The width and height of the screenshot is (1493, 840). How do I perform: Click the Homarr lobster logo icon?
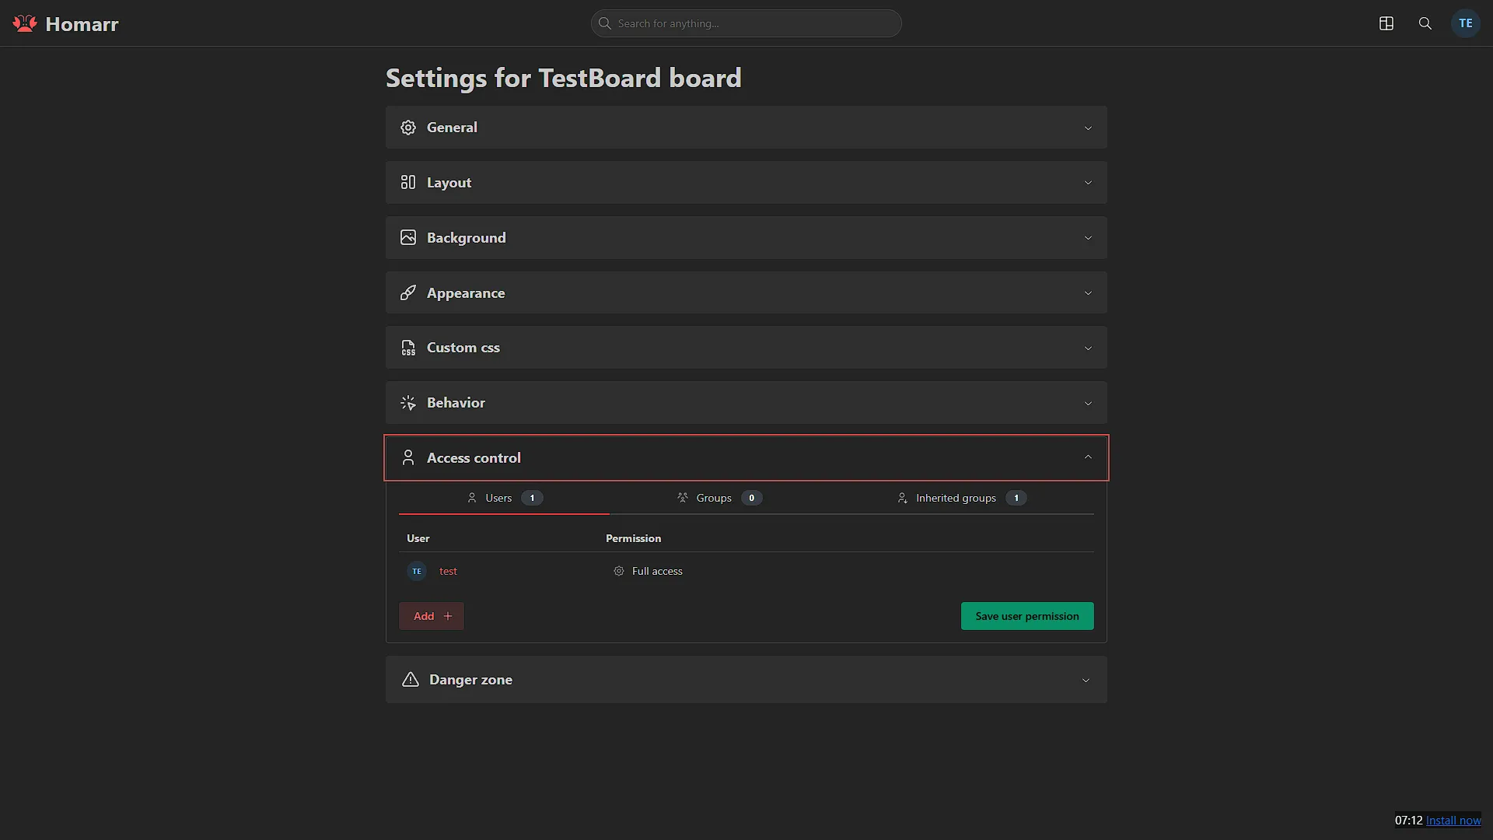point(25,23)
